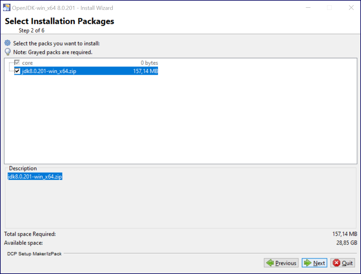
Task: Go back with the Previous button
Action: coord(281,263)
